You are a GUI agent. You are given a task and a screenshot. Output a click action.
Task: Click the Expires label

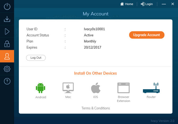32,48
